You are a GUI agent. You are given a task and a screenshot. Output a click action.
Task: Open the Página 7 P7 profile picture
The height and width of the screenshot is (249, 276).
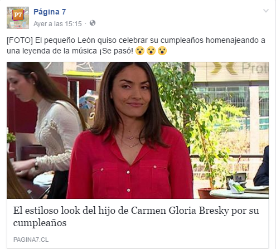[x=18, y=18]
